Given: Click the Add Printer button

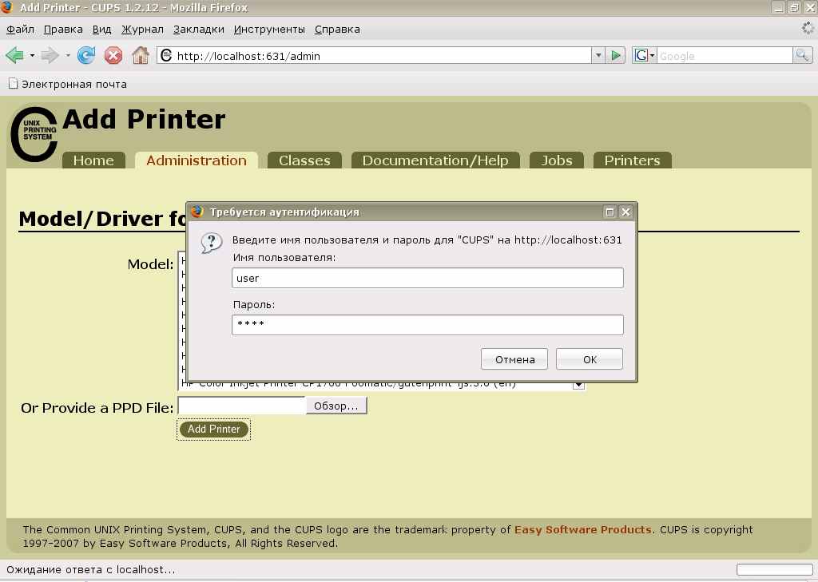Looking at the screenshot, I should coord(214,430).
